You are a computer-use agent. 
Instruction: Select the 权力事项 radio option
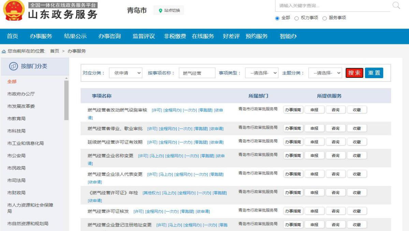point(296,18)
